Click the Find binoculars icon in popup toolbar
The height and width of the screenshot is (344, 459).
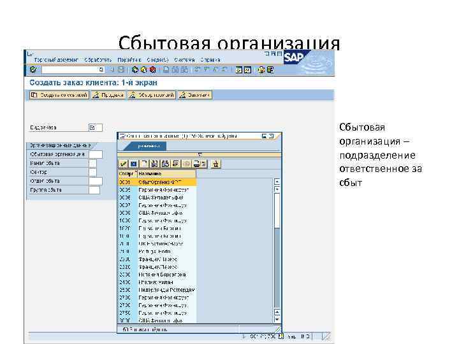pos(154,164)
